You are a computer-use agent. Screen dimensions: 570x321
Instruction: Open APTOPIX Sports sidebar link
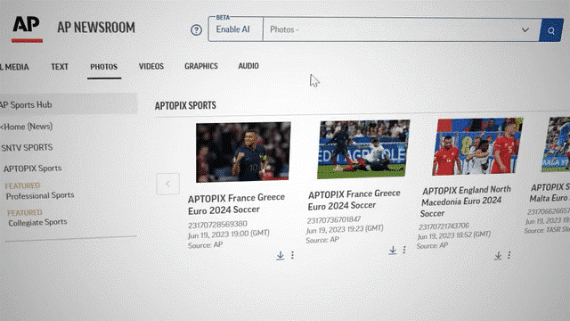coord(32,169)
